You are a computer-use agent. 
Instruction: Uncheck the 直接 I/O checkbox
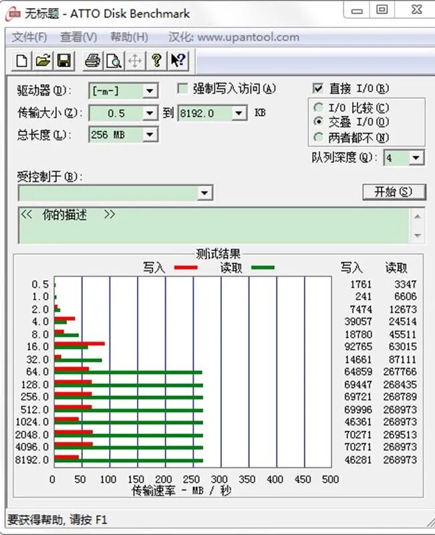(x=317, y=89)
